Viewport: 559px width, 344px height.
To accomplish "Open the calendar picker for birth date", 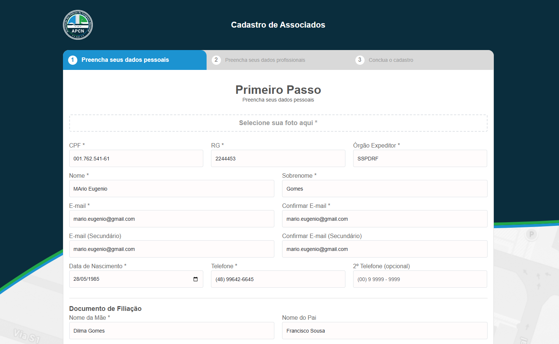I will (196, 279).
